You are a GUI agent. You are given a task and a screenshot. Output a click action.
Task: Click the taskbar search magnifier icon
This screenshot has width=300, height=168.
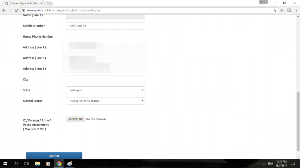(x=16, y=164)
